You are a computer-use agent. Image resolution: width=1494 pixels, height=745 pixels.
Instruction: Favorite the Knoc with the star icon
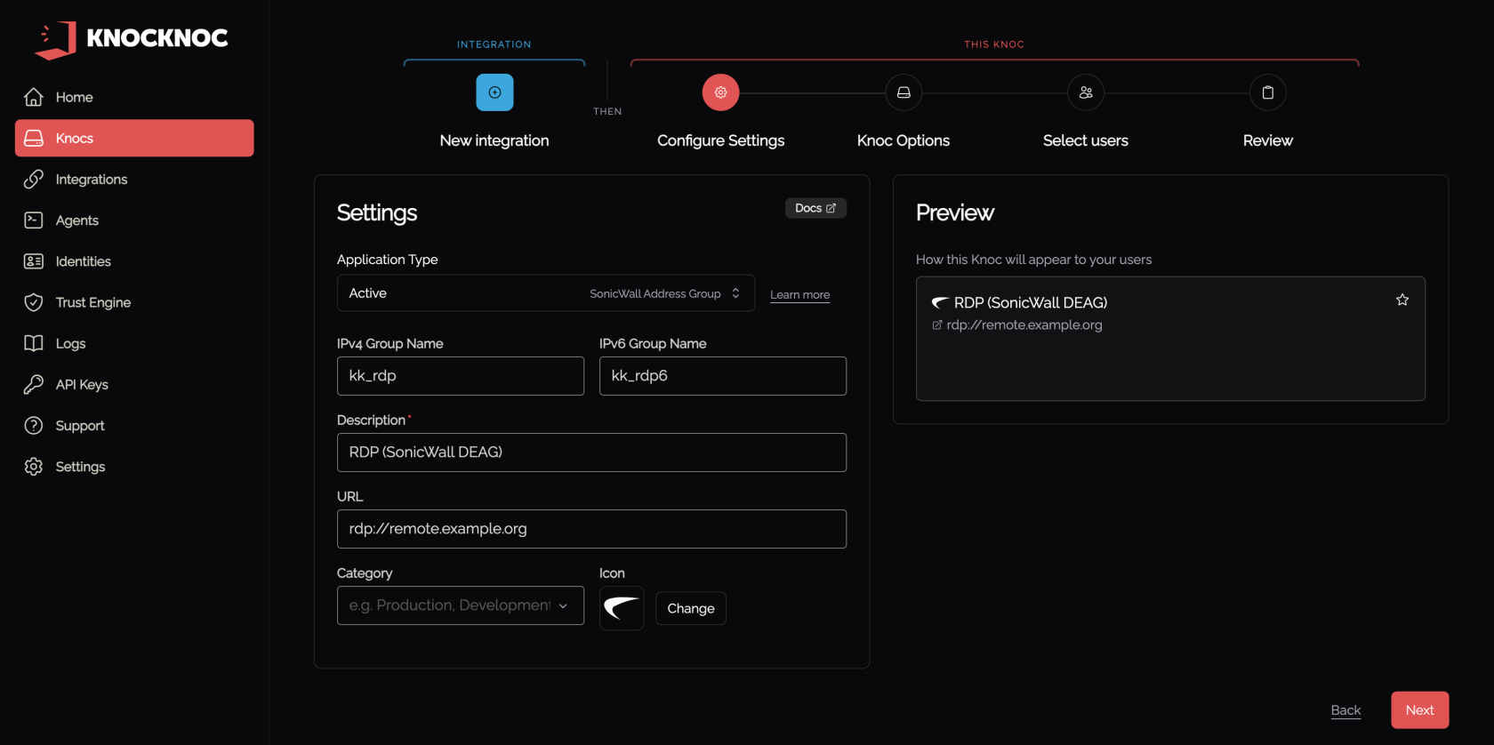(x=1402, y=300)
